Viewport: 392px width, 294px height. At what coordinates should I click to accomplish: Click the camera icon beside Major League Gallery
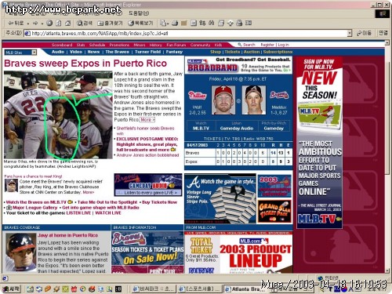click(9, 208)
